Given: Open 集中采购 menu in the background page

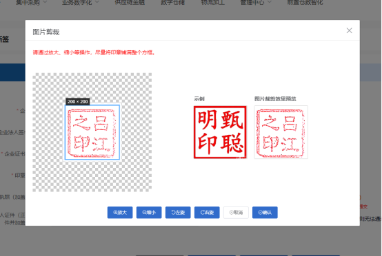Looking at the screenshot, I should [28, 3].
